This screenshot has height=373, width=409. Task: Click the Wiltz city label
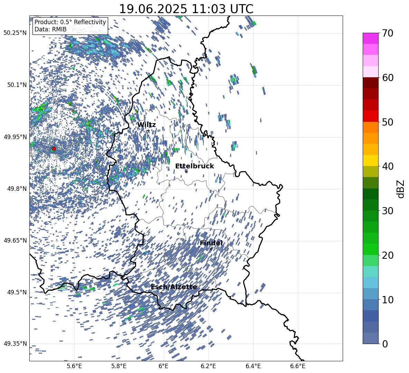[x=146, y=125]
